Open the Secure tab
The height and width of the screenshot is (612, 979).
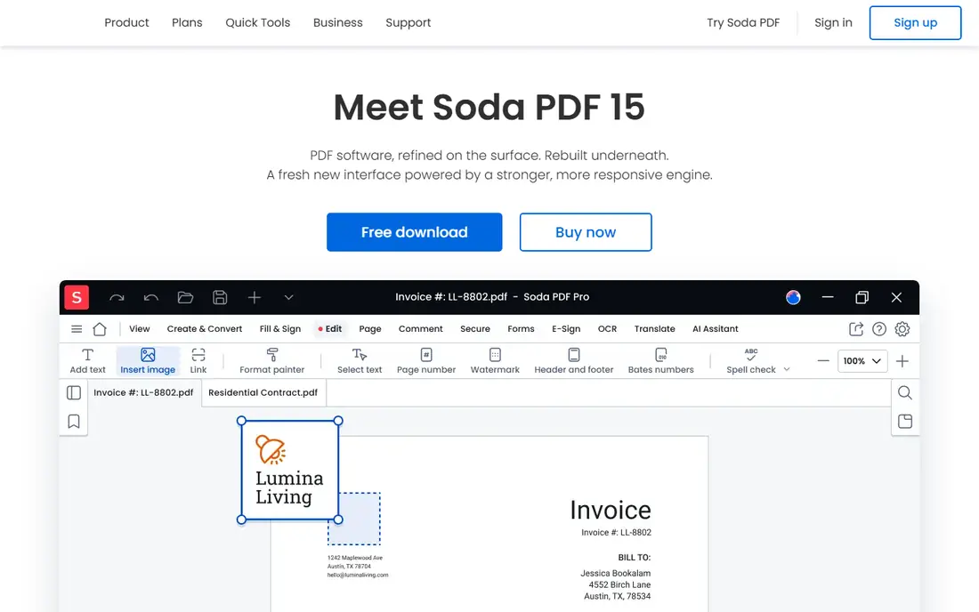click(474, 329)
